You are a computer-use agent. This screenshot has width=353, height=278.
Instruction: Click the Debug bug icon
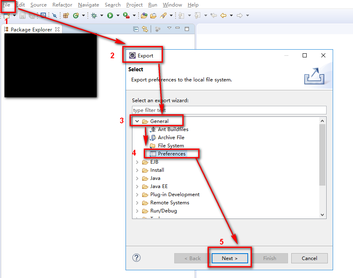94,15
